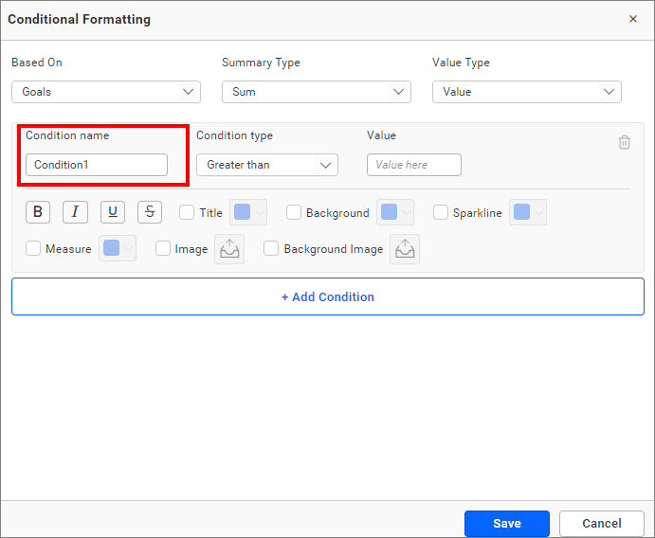Viewport: 655px width, 538px height.
Task: Toggle Bold text formatting
Action: 37,212
